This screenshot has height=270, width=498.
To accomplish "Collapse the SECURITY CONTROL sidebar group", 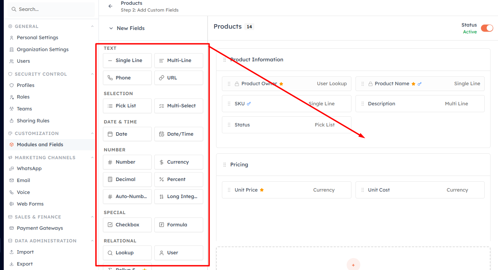I will (92, 74).
